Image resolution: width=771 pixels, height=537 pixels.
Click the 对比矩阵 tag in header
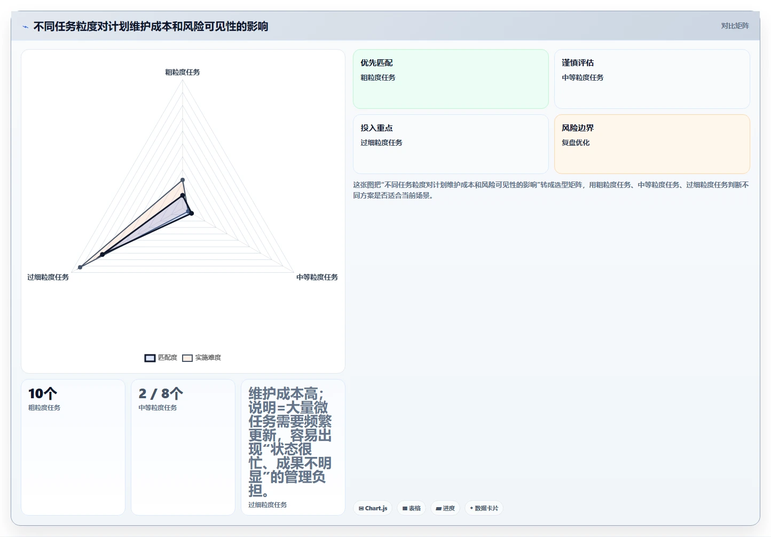(735, 26)
